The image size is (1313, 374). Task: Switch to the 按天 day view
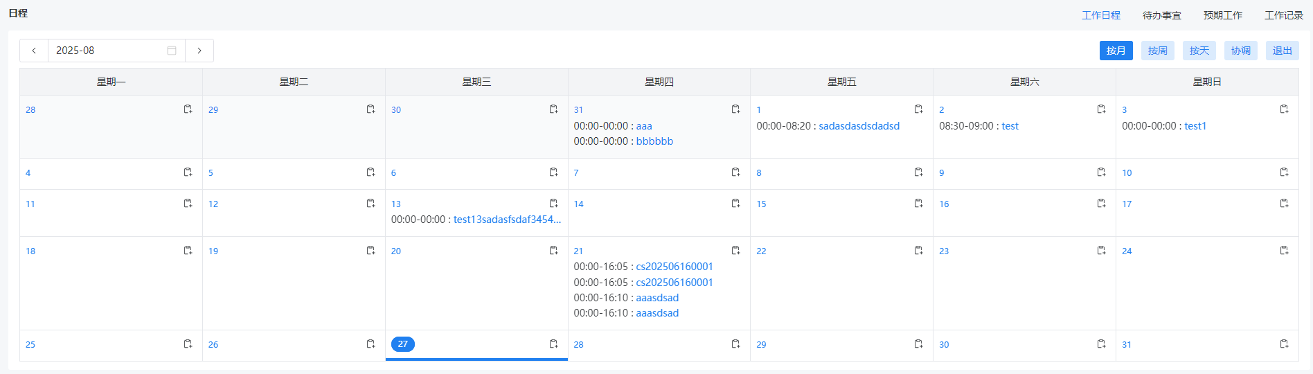(1199, 51)
